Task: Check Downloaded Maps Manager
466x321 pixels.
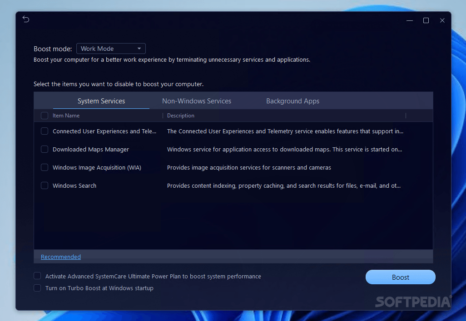Action: point(45,149)
